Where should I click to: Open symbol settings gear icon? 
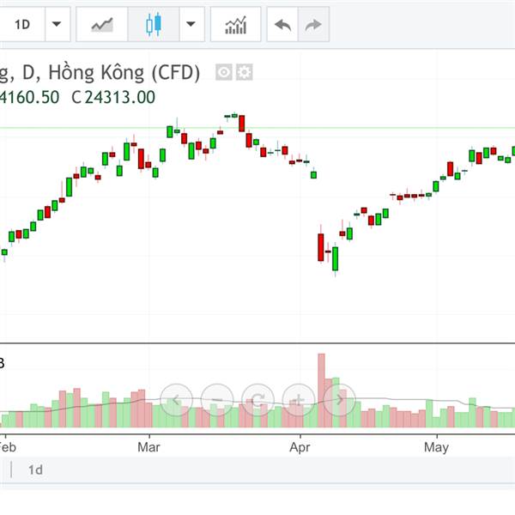[244, 72]
